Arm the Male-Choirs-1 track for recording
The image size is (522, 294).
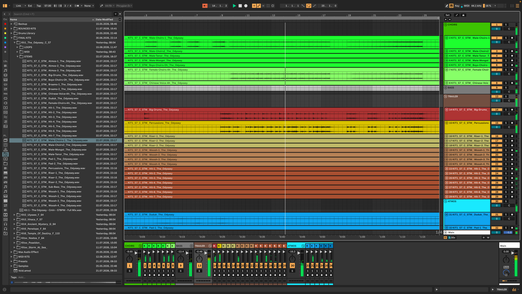click(x=512, y=38)
